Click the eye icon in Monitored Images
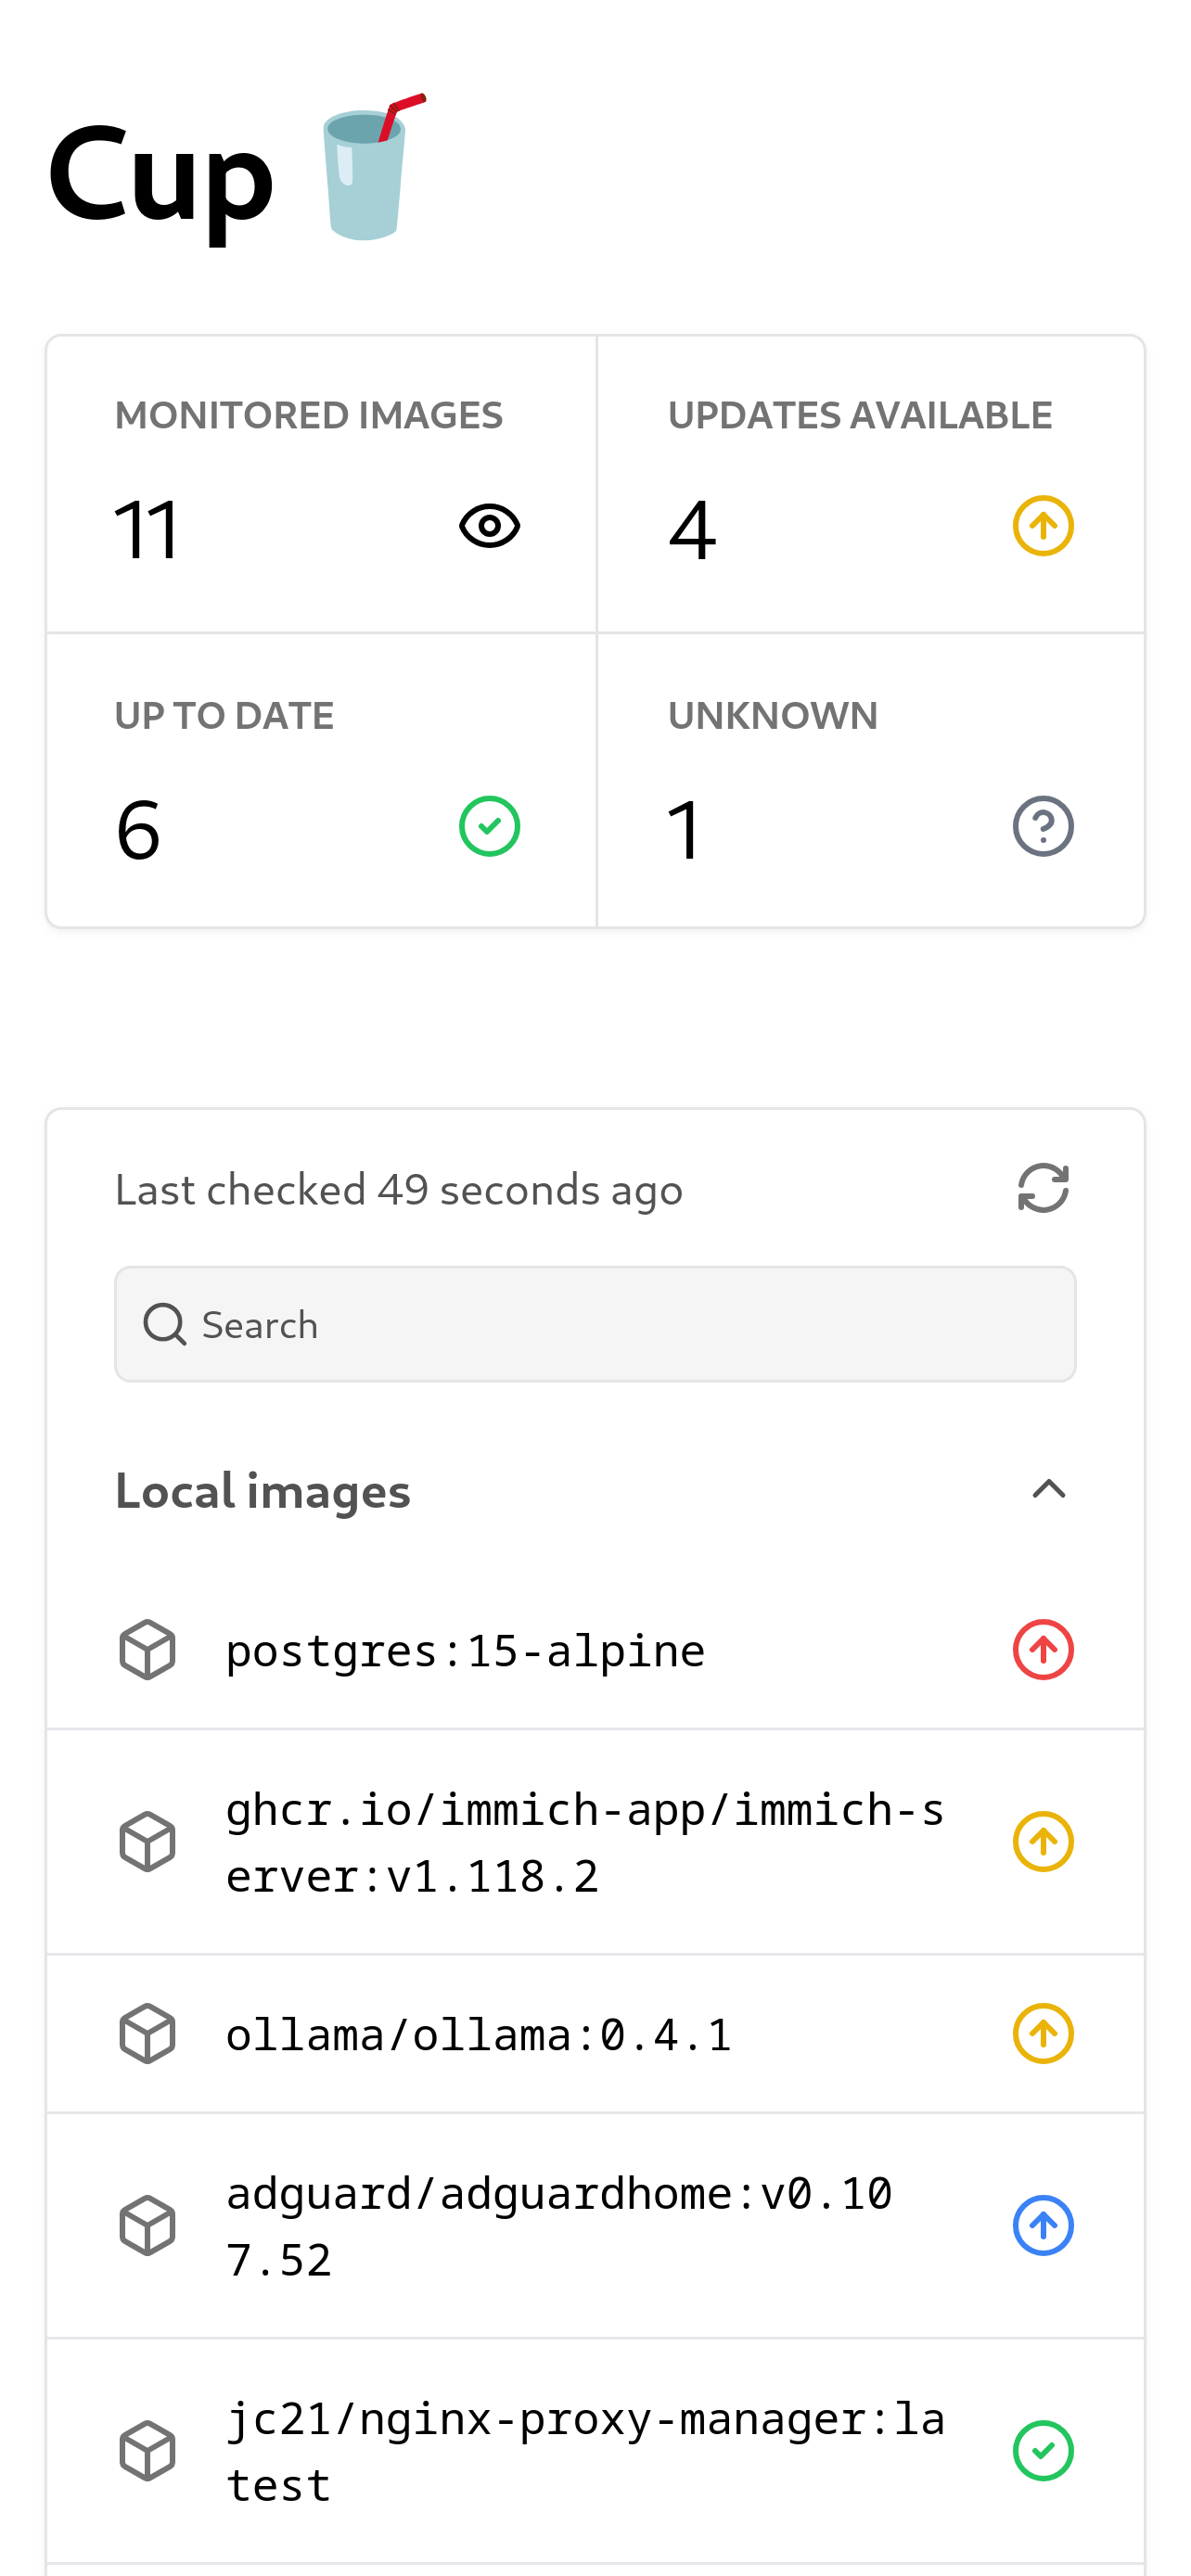1191x2576 pixels. (489, 526)
